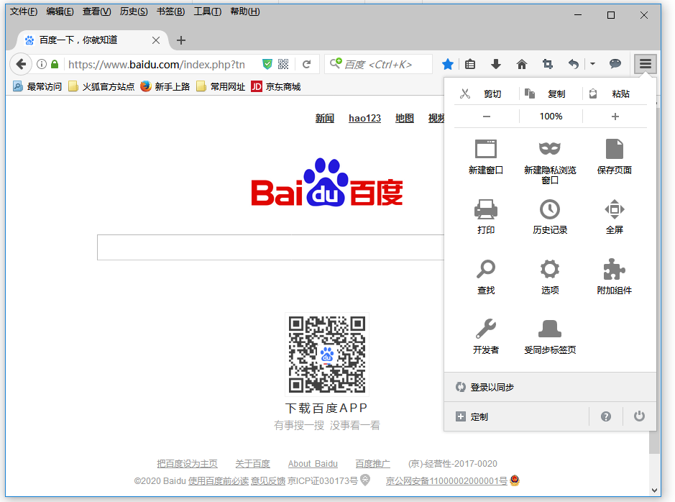The height and width of the screenshot is (502, 675).
Task: Select Paste (粘贴) in the menu panel
Action: click(615, 94)
